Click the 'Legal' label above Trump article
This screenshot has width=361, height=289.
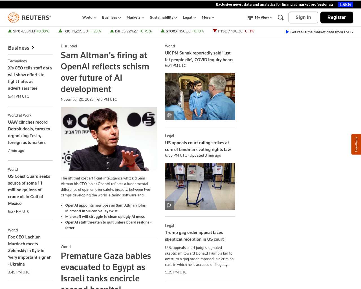[170, 225]
